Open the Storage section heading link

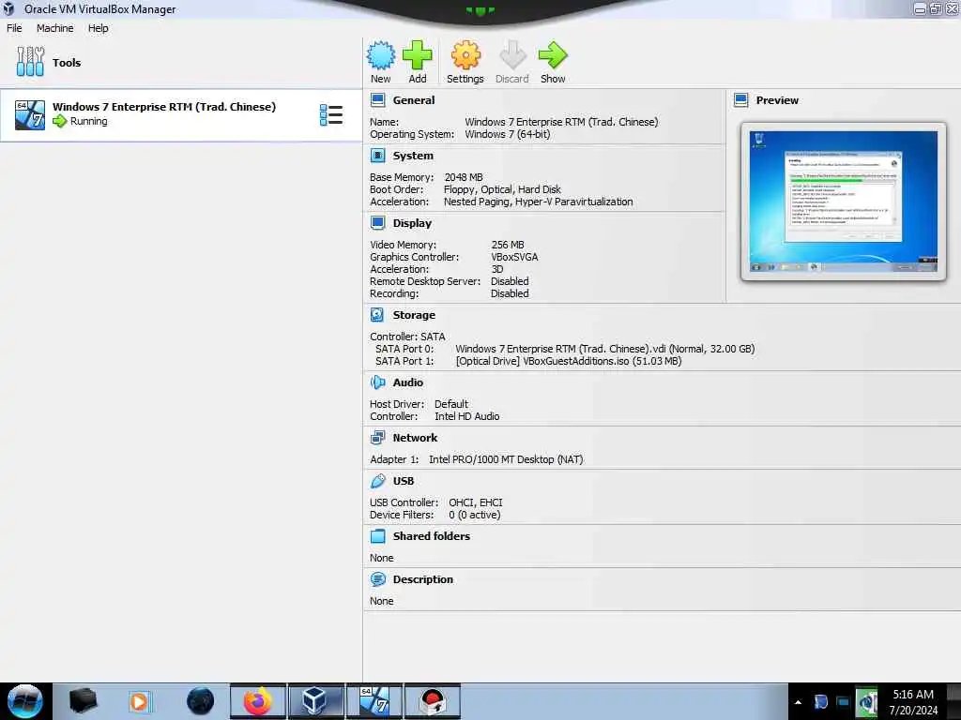414,315
